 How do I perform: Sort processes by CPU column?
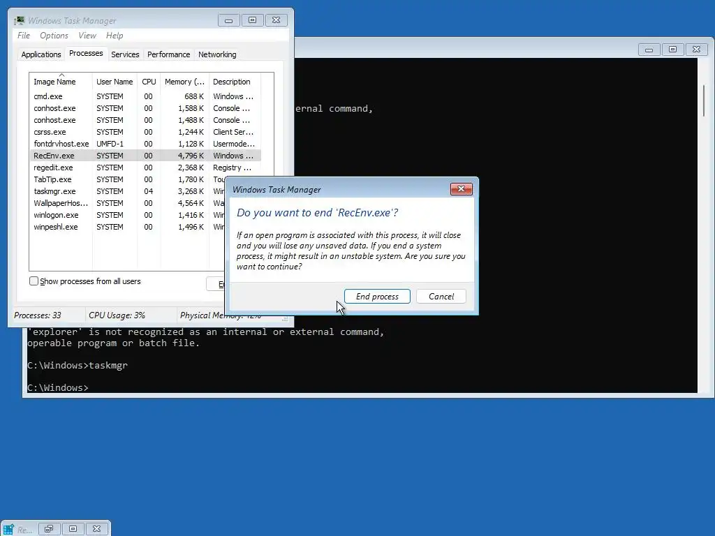point(149,82)
